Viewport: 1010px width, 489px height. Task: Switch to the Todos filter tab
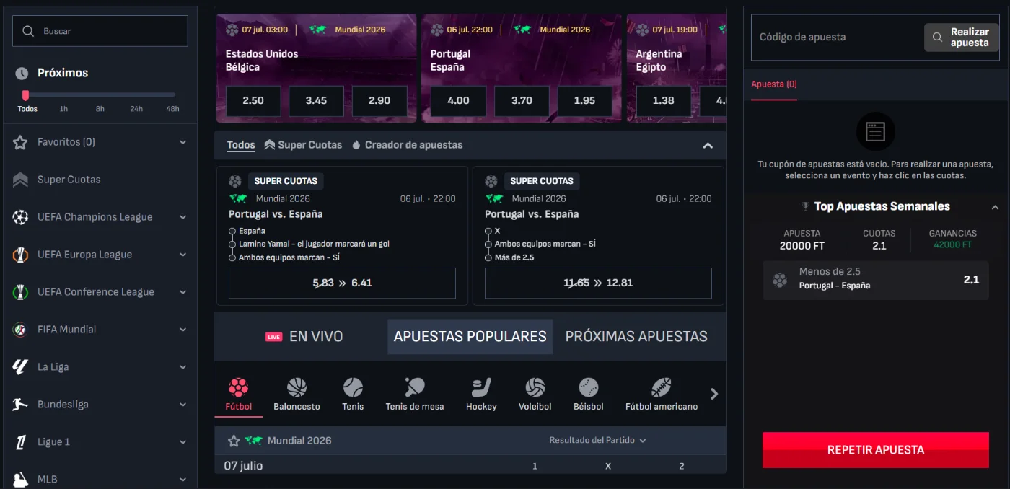click(x=241, y=145)
